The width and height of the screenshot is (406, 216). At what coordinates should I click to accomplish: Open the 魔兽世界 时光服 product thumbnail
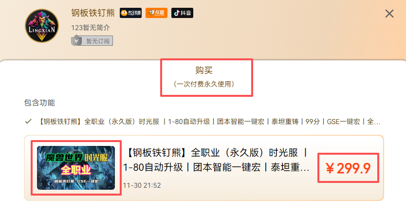[x=76, y=168]
